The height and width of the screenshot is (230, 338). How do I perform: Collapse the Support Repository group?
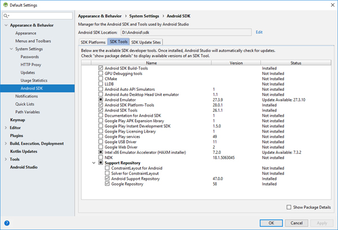coord(94,163)
